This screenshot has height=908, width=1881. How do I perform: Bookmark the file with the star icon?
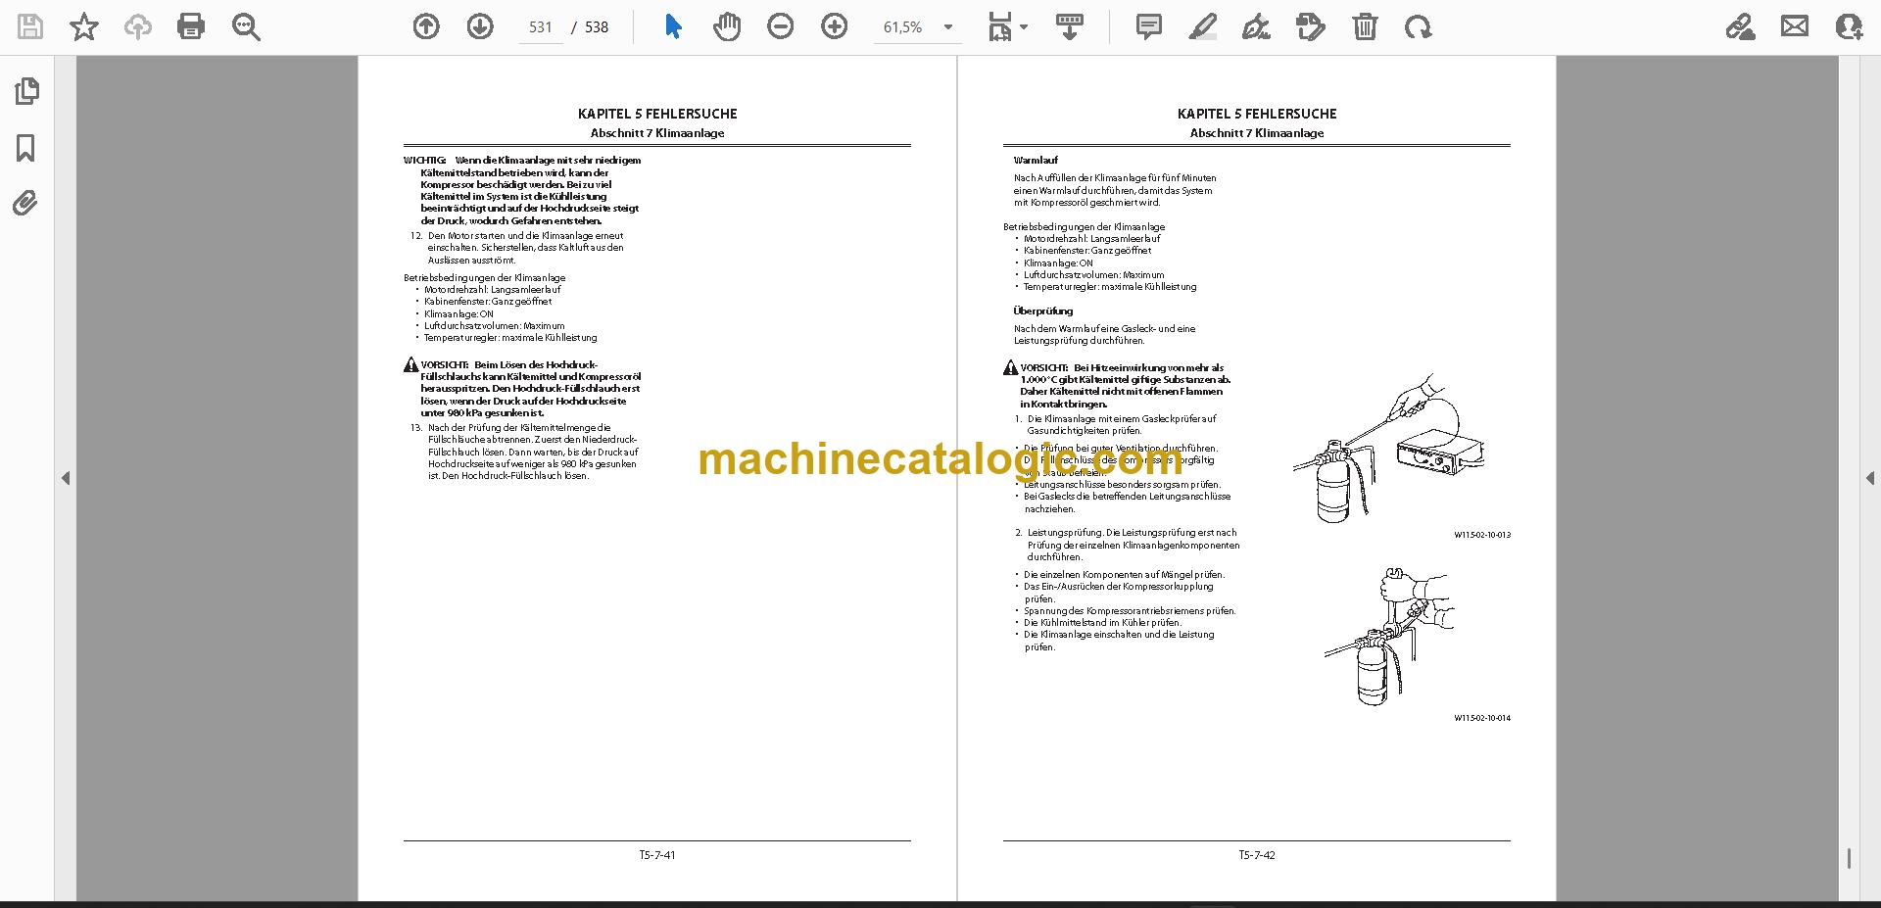(x=84, y=26)
